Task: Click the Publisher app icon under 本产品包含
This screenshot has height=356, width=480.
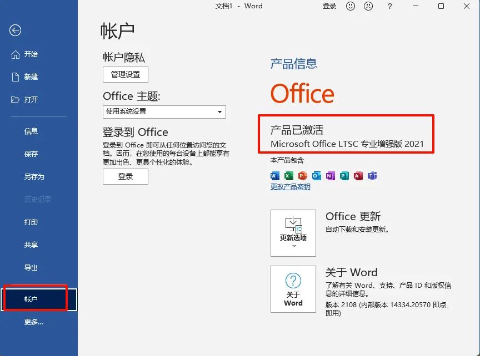Action: (x=344, y=176)
